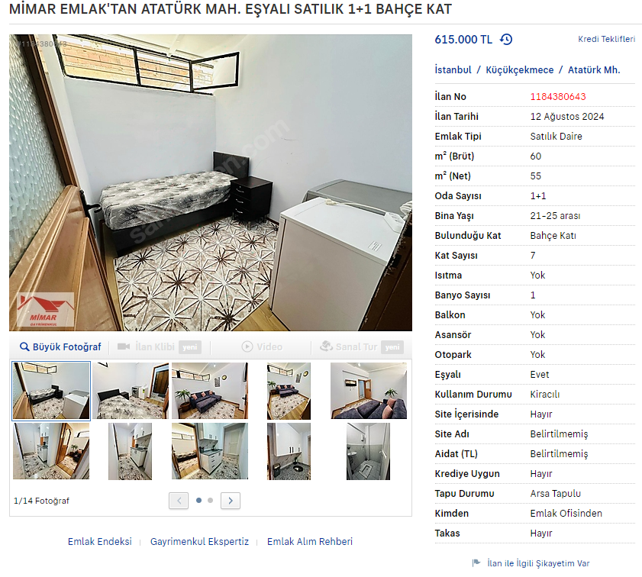Screen dimensions: 642x577
Task: Open Küçükçekmece breadcrumb link
Action: coord(520,69)
